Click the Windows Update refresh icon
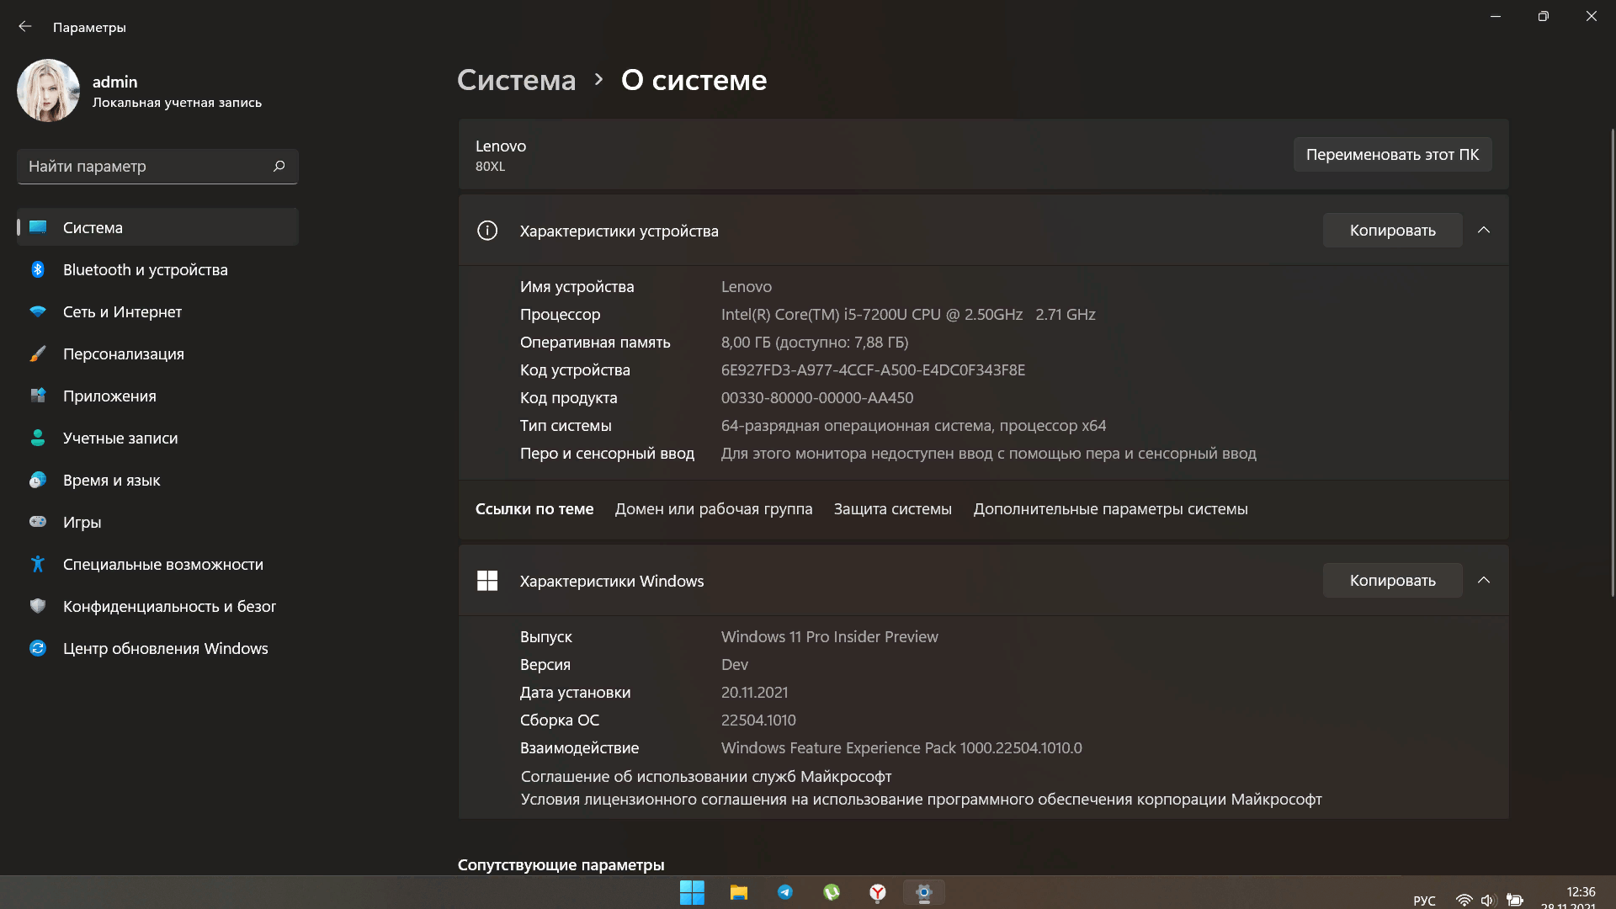 pyautogui.click(x=38, y=648)
